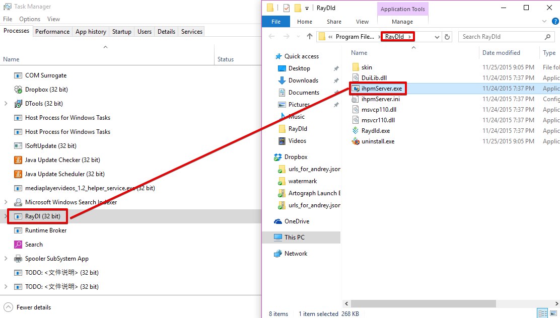Image resolution: width=560 pixels, height=318 pixels.
Task: Click the refresh button beside address bar
Action: click(448, 37)
